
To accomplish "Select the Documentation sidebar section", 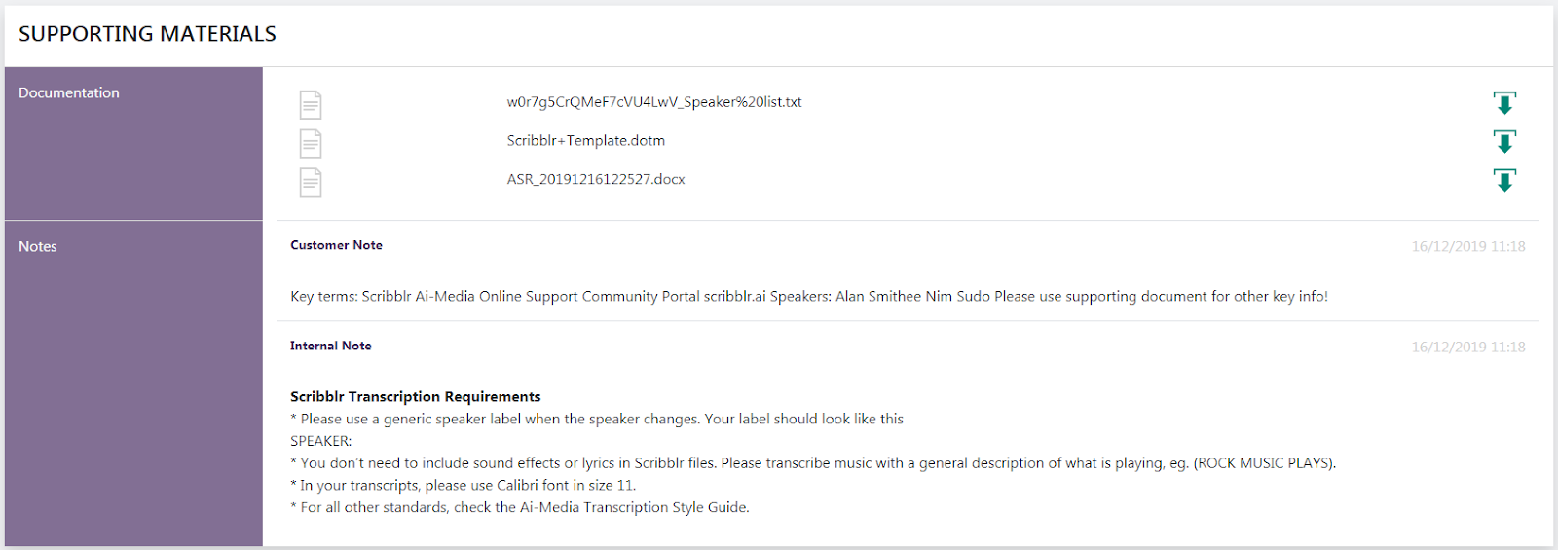I will (x=69, y=93).
